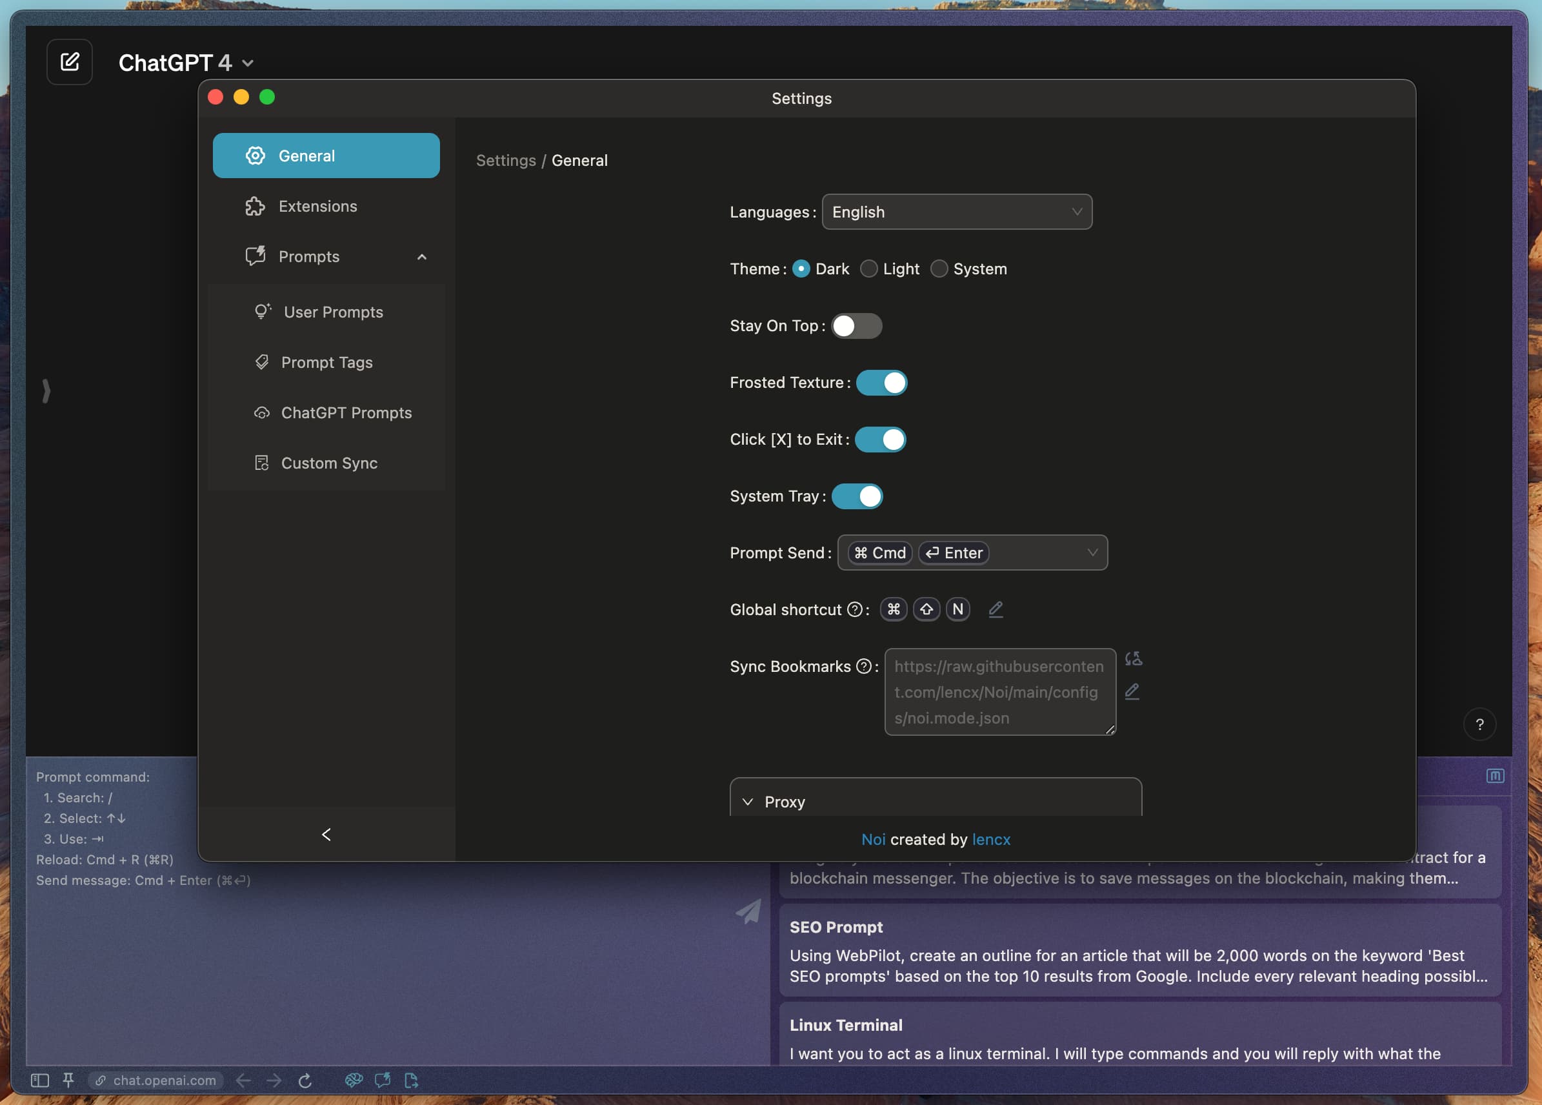Click the file export icon in the bottom bar
This screenshot has height=1105, width=1542.
(412, 1080)
